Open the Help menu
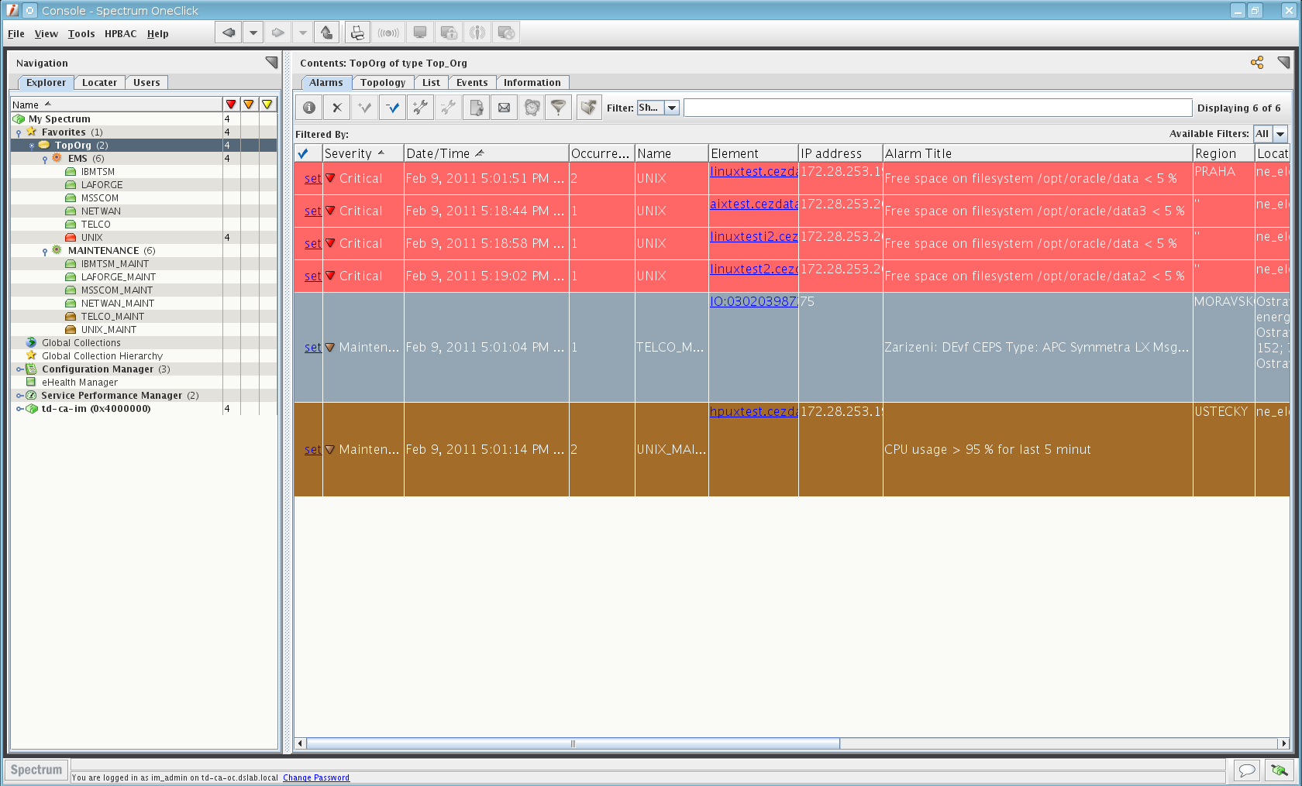Viewport: 1302px width, 786px height. (158, 33)
